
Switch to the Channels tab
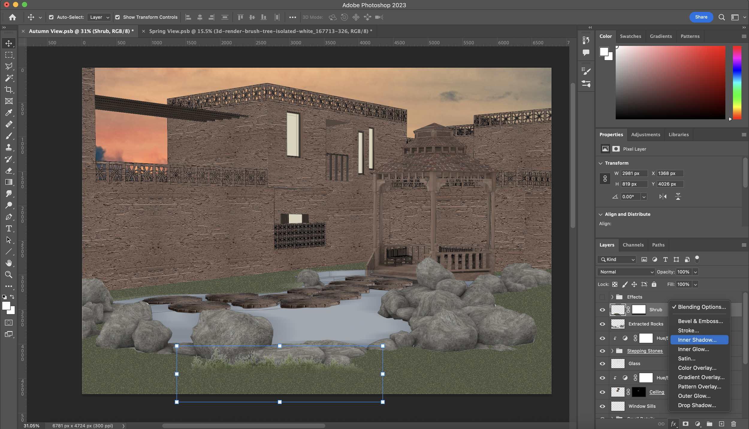[x=633, y=244]
